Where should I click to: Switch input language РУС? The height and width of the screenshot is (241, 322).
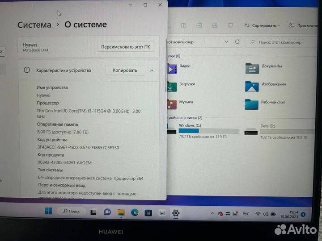pyautogui.click(x=246, y=214)
